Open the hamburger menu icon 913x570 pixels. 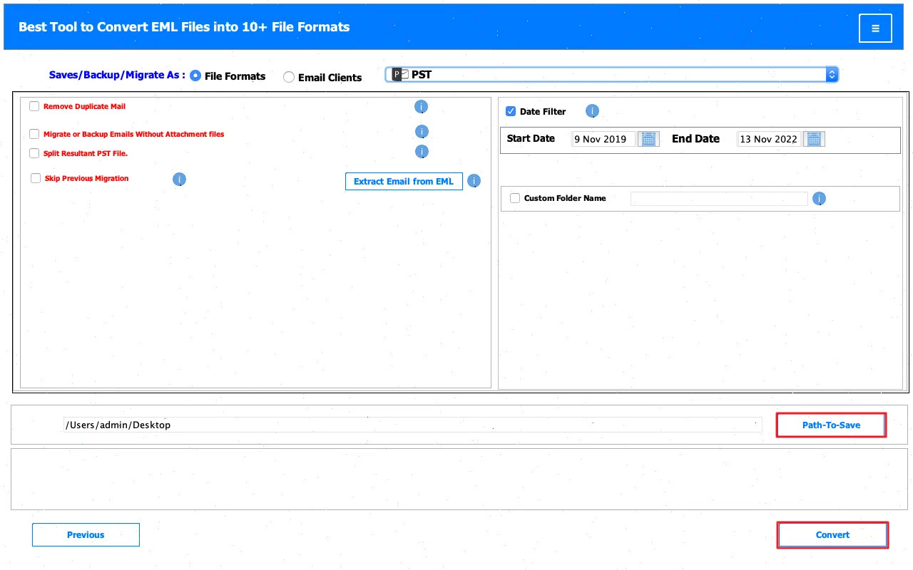pos(875,28)
